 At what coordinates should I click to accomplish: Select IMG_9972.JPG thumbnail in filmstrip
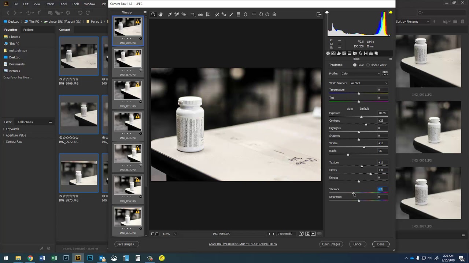[x=128, y=122]
